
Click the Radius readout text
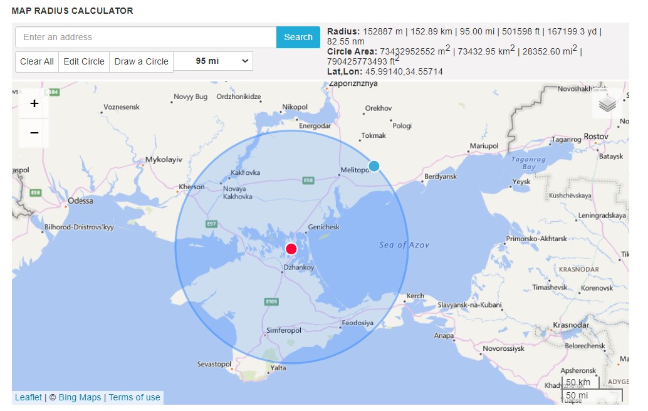coord(464,36)
